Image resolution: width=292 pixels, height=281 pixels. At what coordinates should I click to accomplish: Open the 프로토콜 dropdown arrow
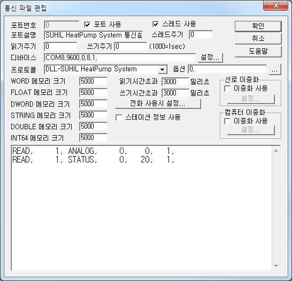[163, 70]
